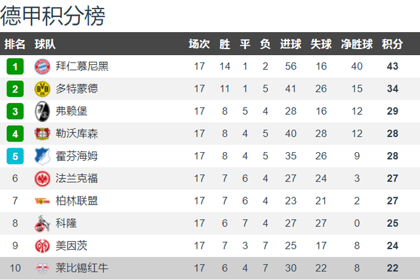
Task: Open the 多特蒙德 team link
Action: click(x=77, y=89)
